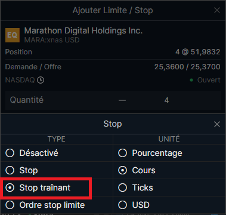
Task: Click the clock icon next to NASDAQ
Action: click(41, 80)
